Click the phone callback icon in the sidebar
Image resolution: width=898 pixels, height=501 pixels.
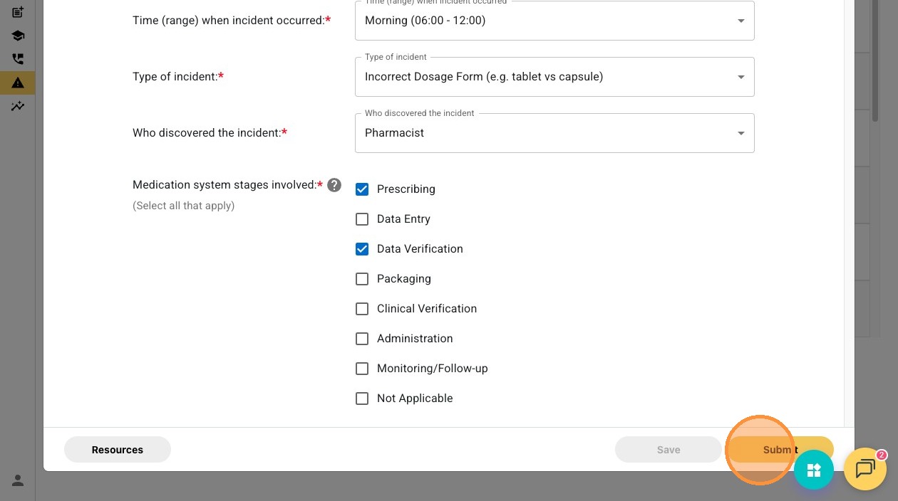click(18, 59)
